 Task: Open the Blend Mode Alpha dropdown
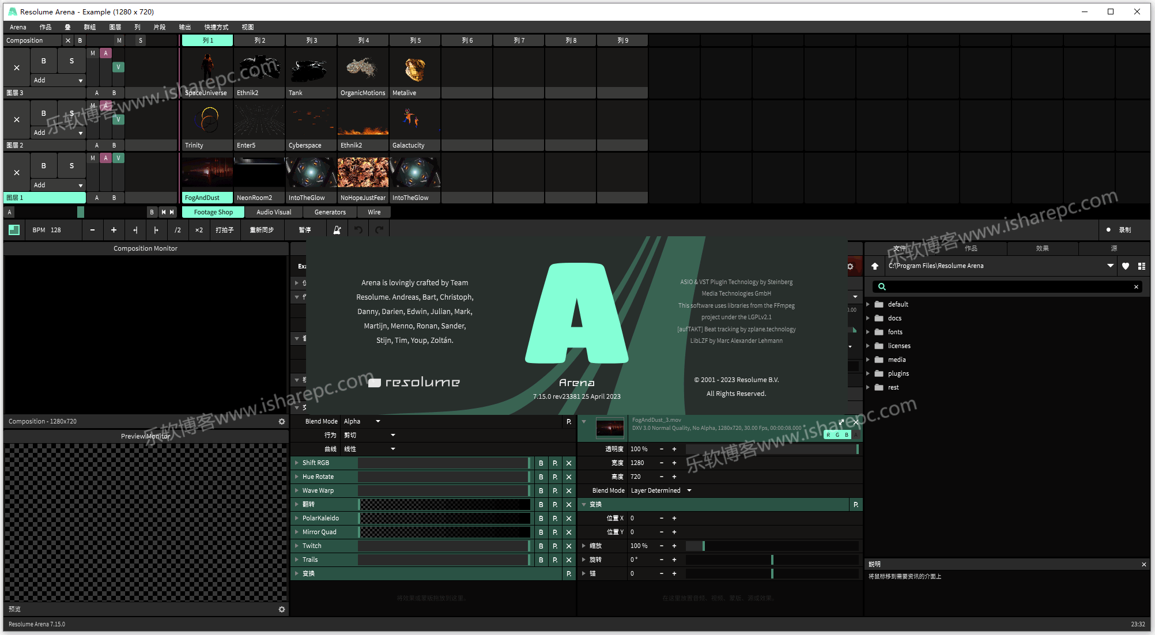[363, 421]
